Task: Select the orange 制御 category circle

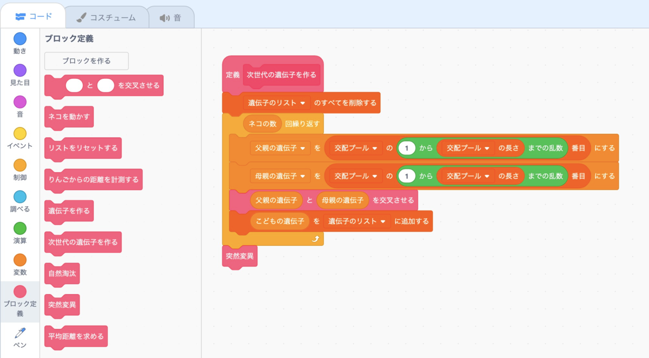Action: [x=20, y=165]
